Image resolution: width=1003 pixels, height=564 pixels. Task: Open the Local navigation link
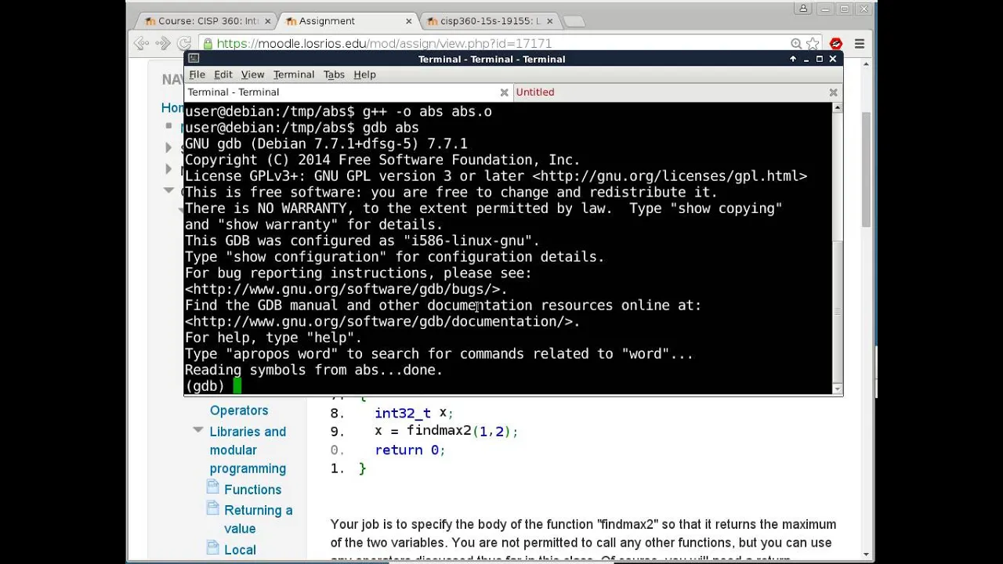[240, 550]
